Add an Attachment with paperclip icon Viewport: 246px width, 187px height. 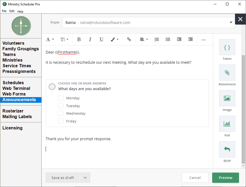click(227, 73)
